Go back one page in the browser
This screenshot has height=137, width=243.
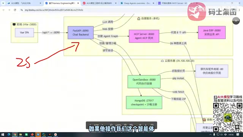(3, 10)
